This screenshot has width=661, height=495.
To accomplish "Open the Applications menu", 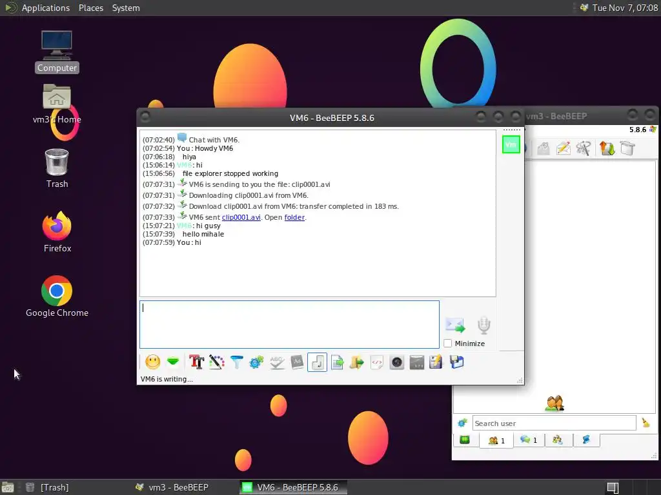I will tap(46, 8).
